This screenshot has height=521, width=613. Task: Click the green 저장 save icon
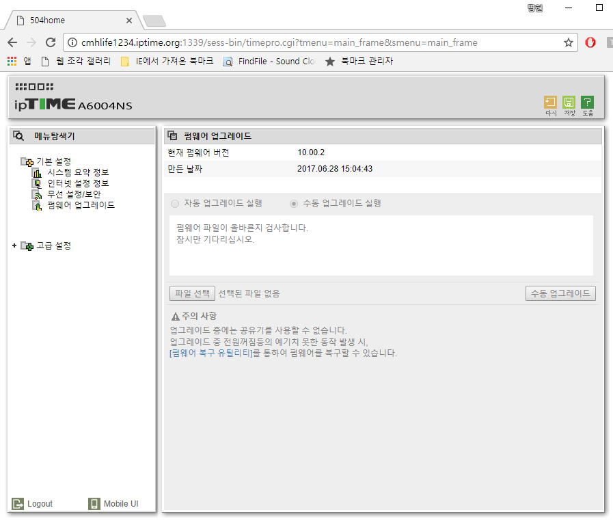[569, 103]
